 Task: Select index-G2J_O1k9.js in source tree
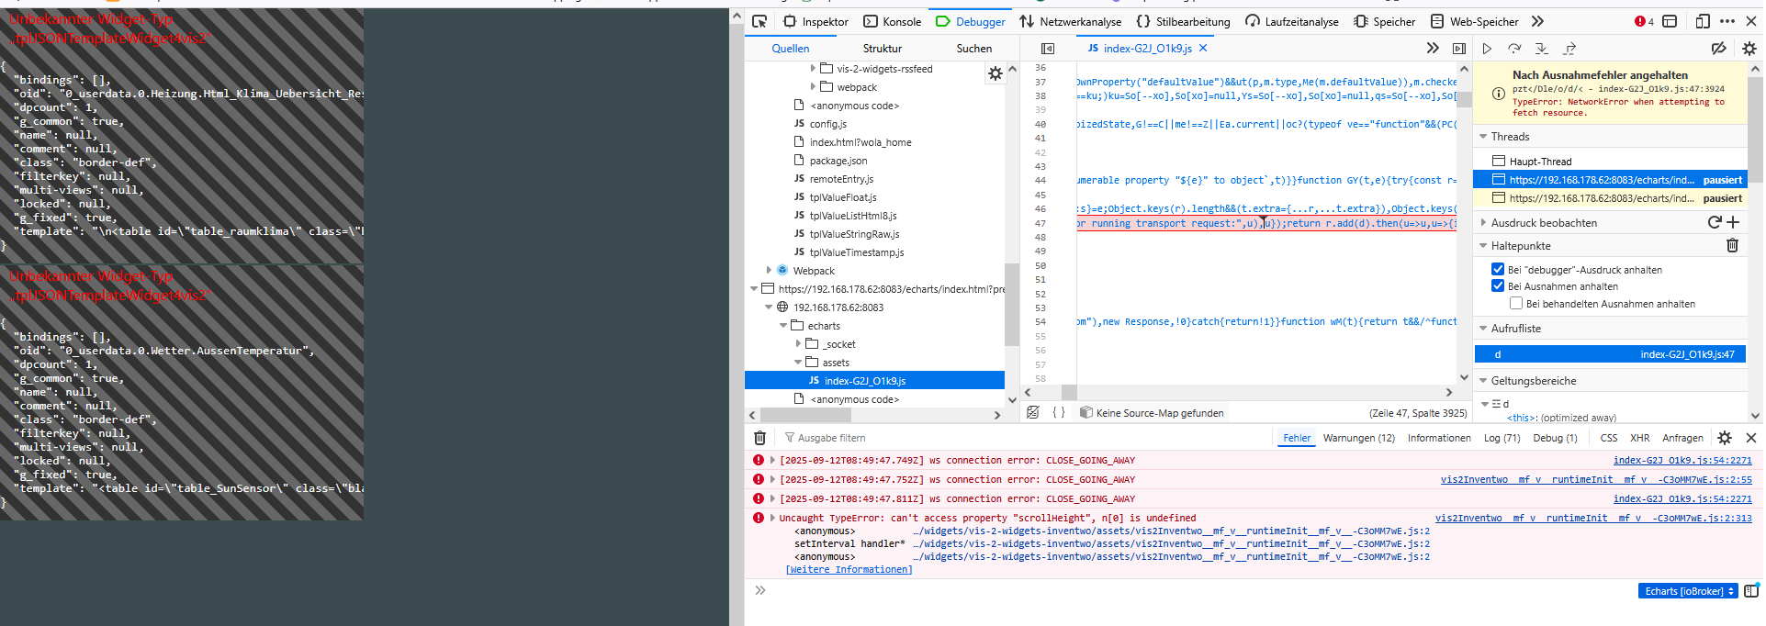pyautogui.click(x=874, y=380)
